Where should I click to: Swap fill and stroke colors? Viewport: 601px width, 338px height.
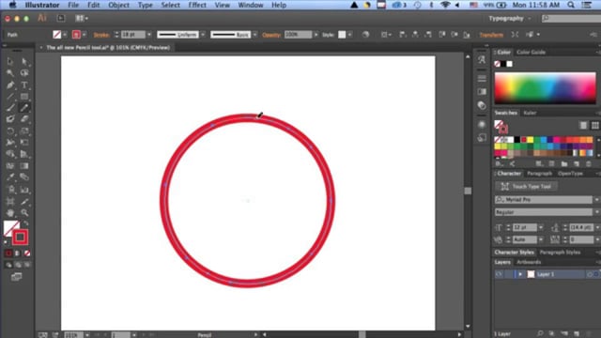click(25, 223)
